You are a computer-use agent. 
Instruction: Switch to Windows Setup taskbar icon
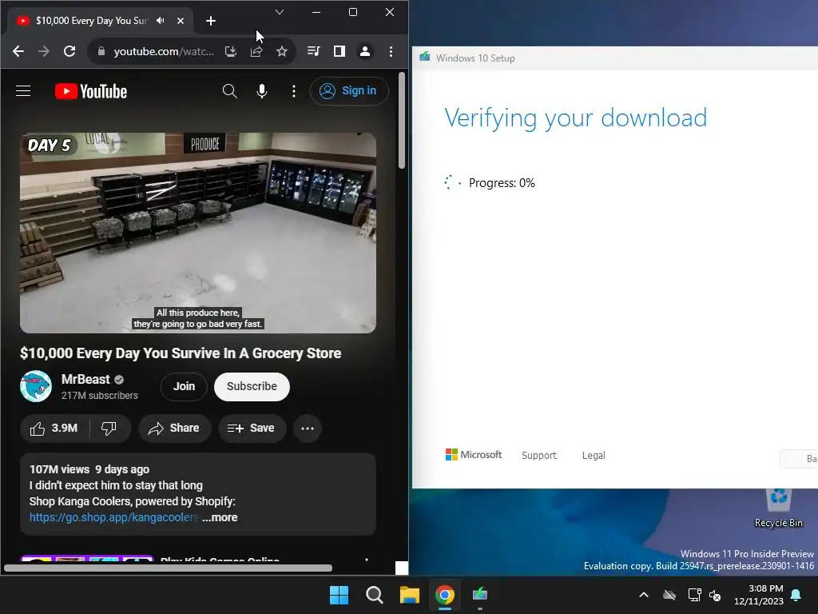coord(480,595)
